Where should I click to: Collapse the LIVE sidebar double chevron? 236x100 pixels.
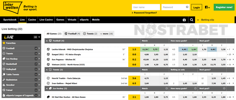coord(39,37)
